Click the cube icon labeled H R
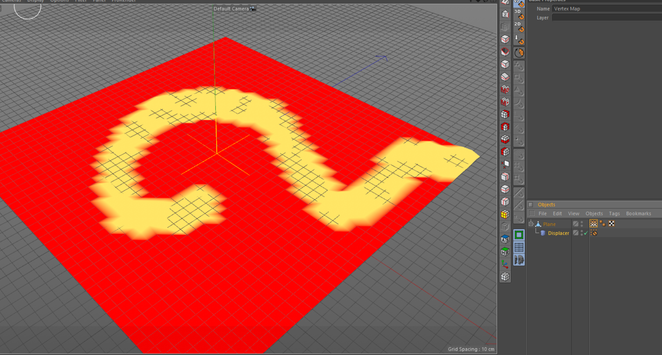The image size is (662, 355). (x=505, y=252)
